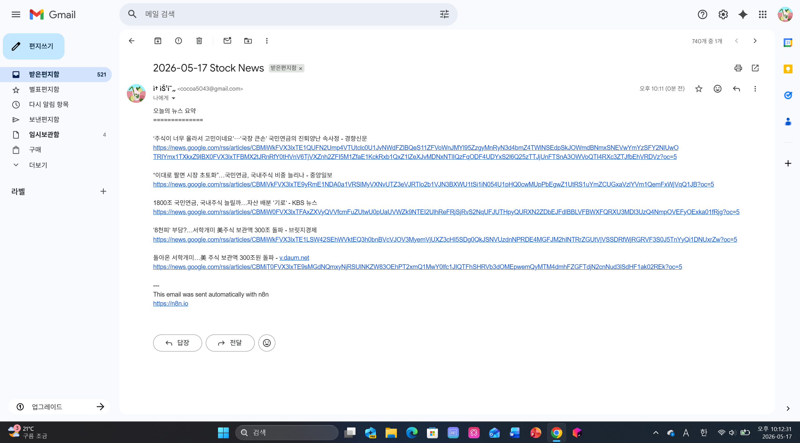Open Windows Start menu
This screenshot has height=443, width=800.
[x=223, y=433]
